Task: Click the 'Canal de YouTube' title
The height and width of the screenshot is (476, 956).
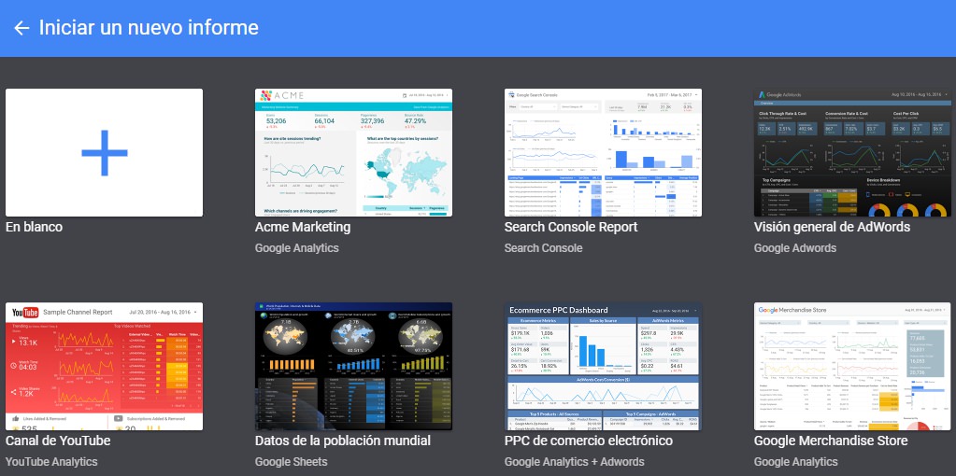Action: point(58,441)
